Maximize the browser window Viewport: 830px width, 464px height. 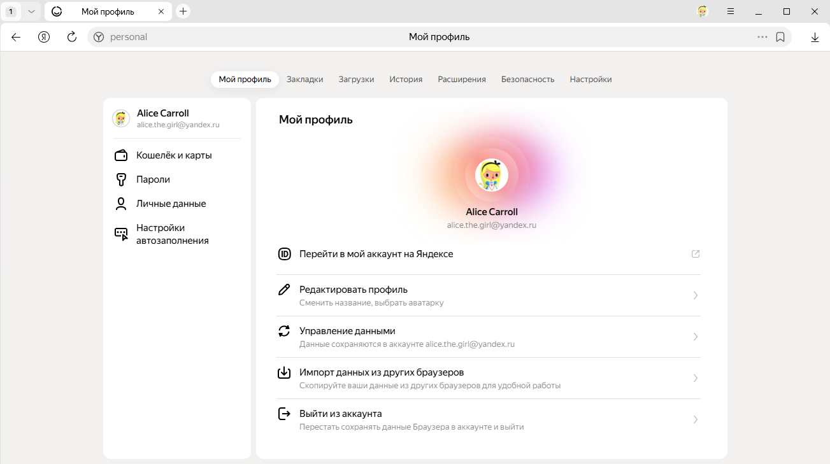tap(787, 11)
